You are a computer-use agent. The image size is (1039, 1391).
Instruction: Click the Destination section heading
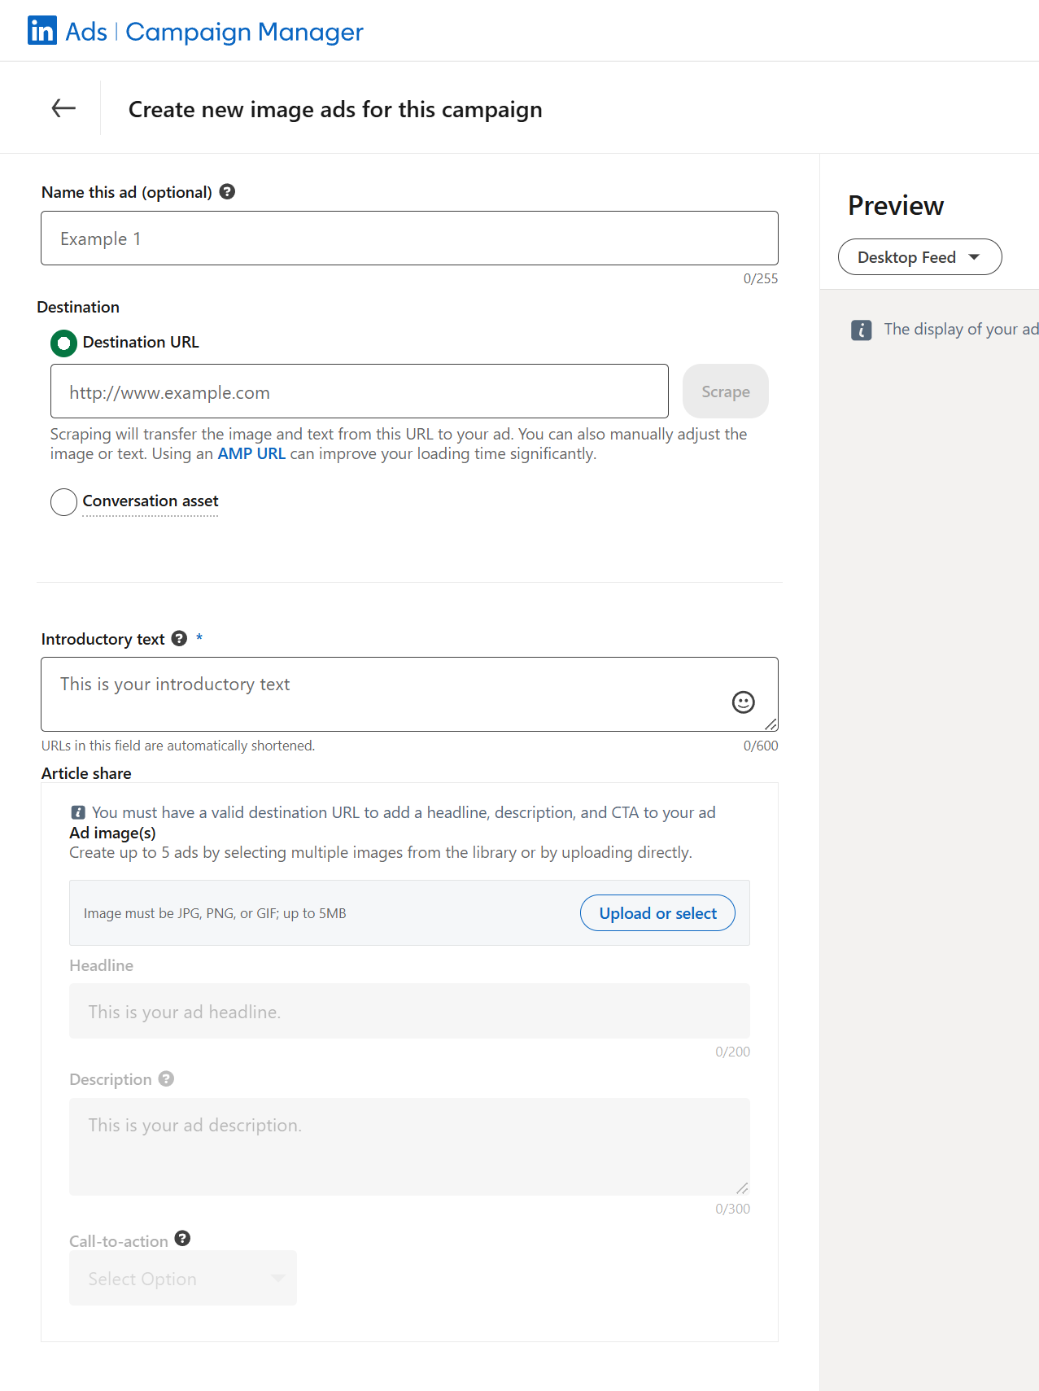pos(78,307)
